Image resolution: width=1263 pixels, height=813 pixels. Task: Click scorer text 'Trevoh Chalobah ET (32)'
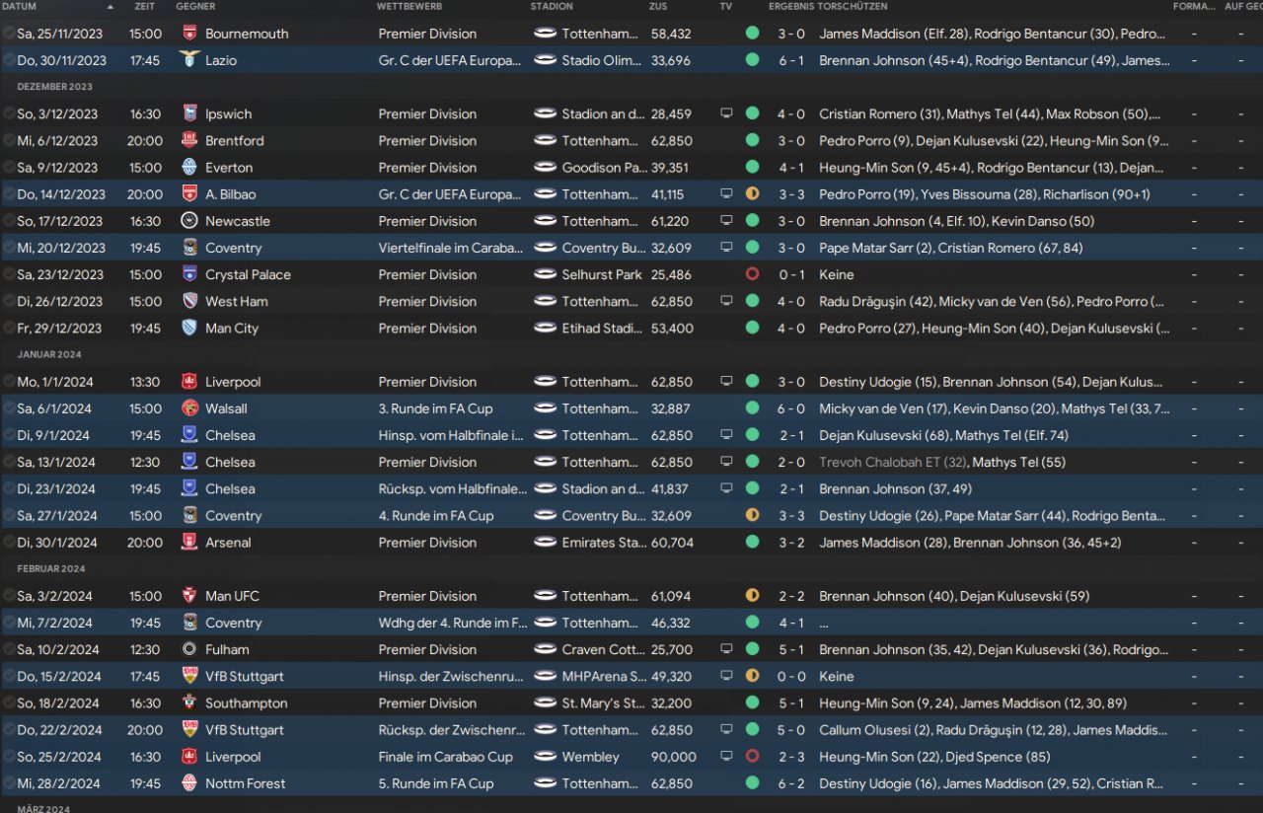coord(894,462)
